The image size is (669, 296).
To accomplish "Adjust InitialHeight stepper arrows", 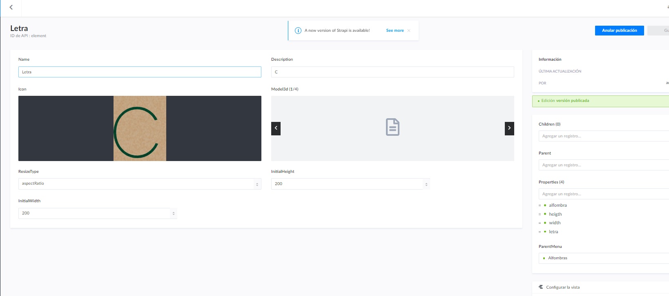I will 426,184.
